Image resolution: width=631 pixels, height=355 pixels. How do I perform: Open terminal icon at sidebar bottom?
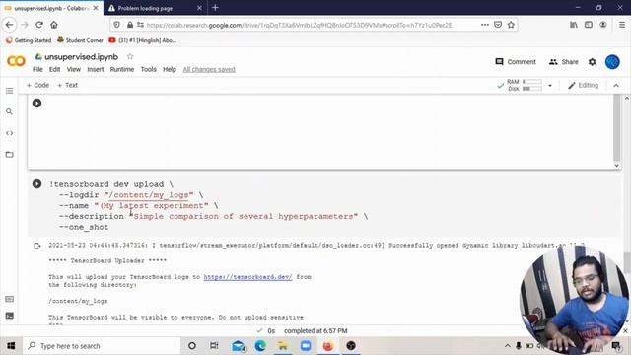point(9,316)
